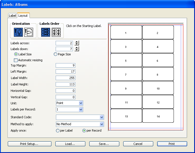Viewport: 195px width, 153px height.
Task: Click the Labels down stepper arrows
Action: point(77,49)
